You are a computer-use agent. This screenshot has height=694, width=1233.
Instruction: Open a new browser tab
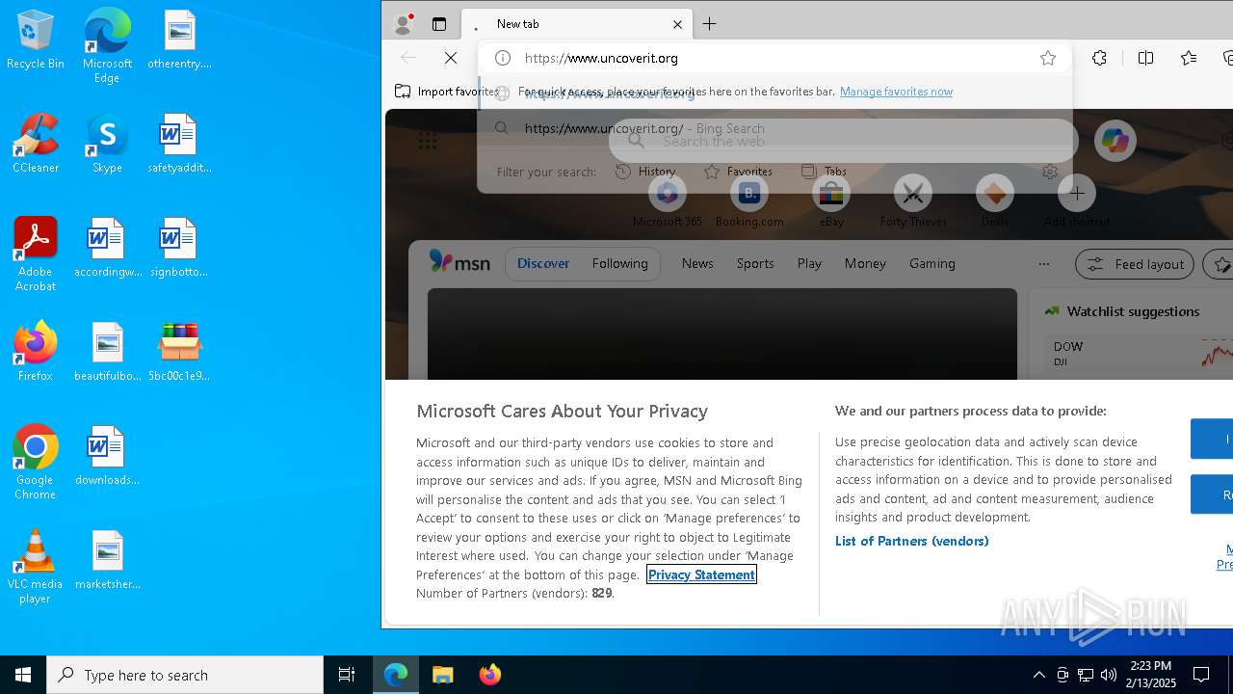tap(710, 24)
